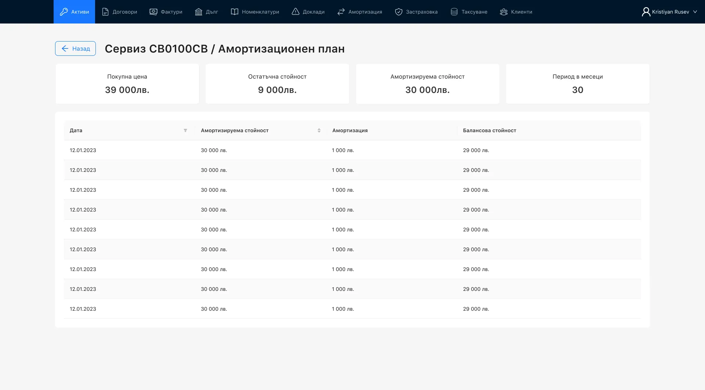Click the Амортизируема стойност 30 000лв. card
Screen dimensions: 705x390
click(427, 84)
